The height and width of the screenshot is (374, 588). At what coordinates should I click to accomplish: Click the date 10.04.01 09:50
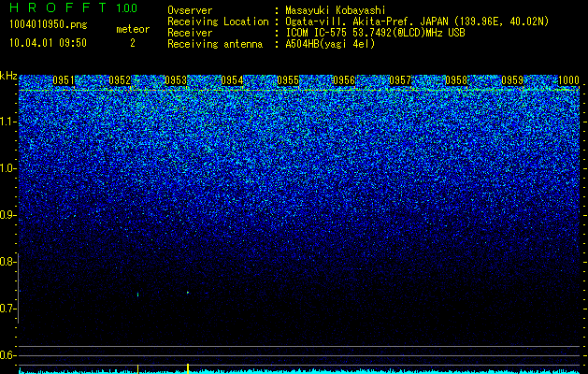tap(48, 43)
